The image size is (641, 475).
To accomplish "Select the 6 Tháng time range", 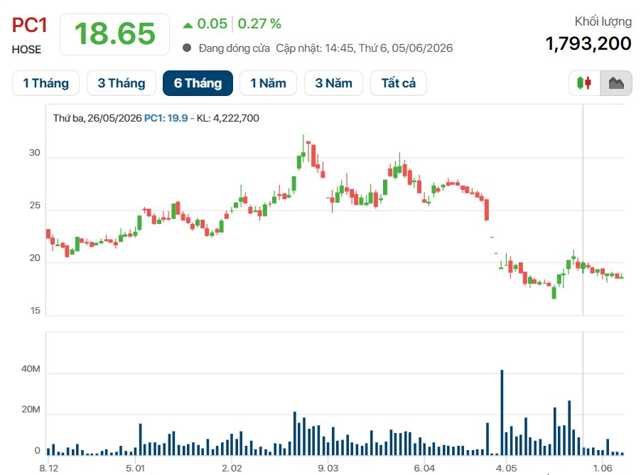I will coord(198,83).
